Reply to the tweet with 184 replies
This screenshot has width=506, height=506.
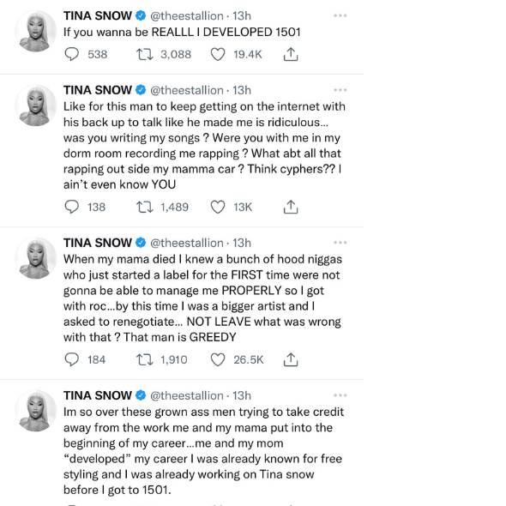(72, 359)
